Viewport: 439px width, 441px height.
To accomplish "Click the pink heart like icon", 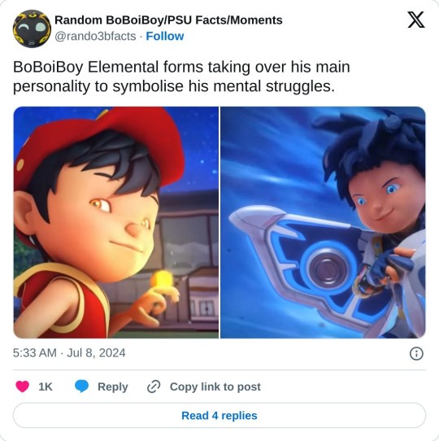I will click(23, 386).
